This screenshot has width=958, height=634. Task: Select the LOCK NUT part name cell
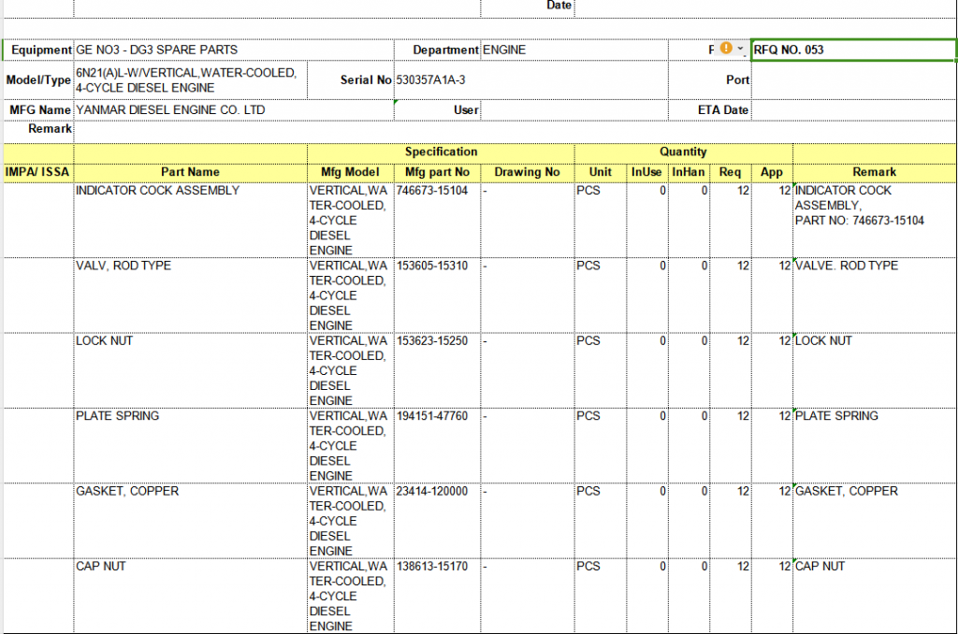(x=190, y=341)
